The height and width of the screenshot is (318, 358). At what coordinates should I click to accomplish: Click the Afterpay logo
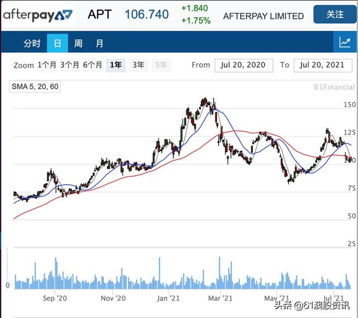coord(38,15)
